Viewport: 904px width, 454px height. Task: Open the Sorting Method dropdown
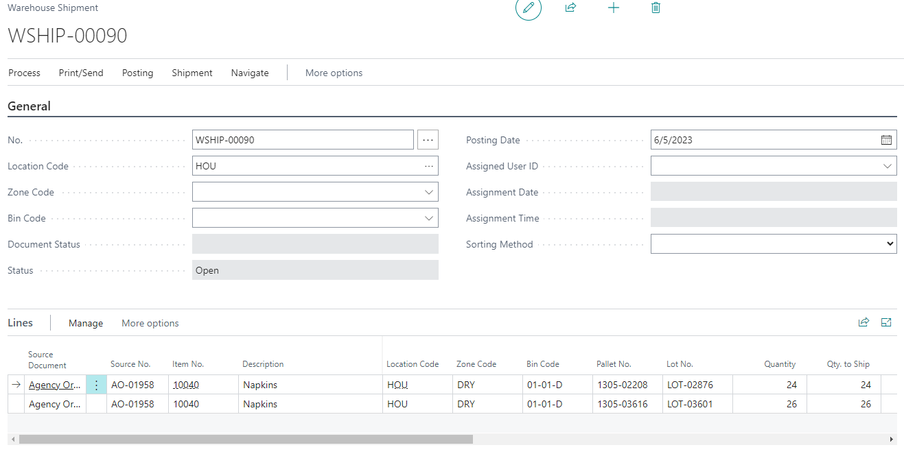pyautogui.click(x=890, y=244)
